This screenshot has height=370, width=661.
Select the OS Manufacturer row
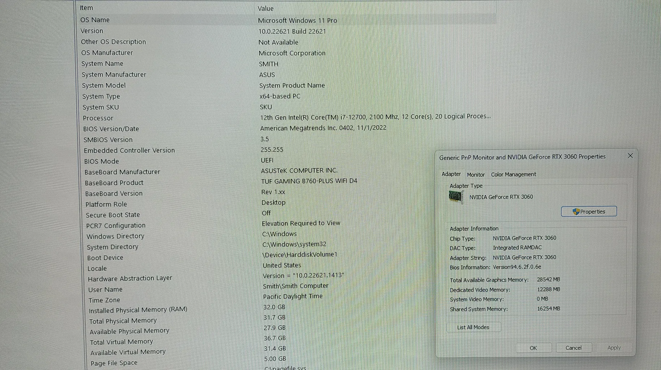click(x=107, y=52)
